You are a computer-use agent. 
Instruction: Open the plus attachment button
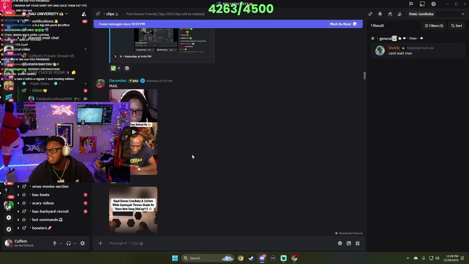(x=100, y=243)
